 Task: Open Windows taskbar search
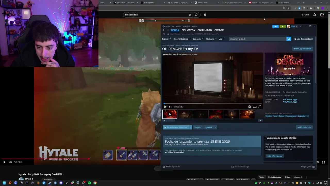click(10, 183)
